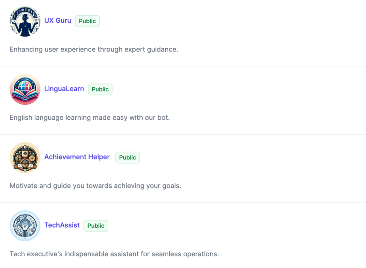Click the 'English language learning' description text
This screenshot has width=366, height=268.
click(90, 118)
